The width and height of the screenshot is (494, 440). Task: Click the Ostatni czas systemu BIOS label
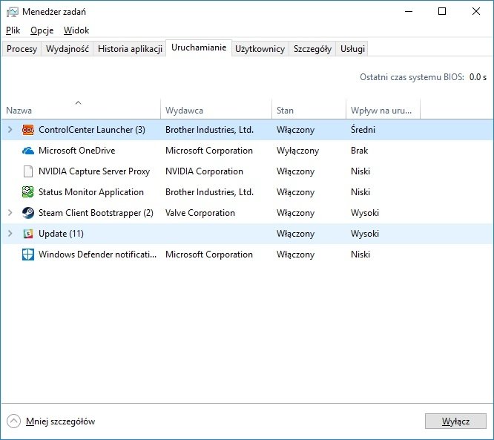[412, 77]
